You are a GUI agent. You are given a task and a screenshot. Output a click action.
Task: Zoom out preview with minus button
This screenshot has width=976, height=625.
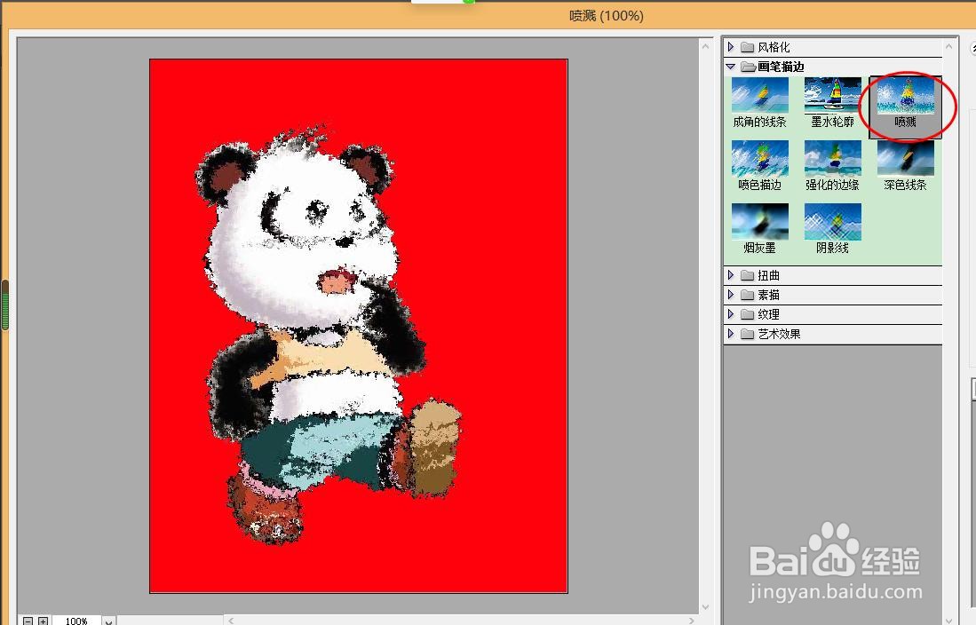[x=28, y=621]
